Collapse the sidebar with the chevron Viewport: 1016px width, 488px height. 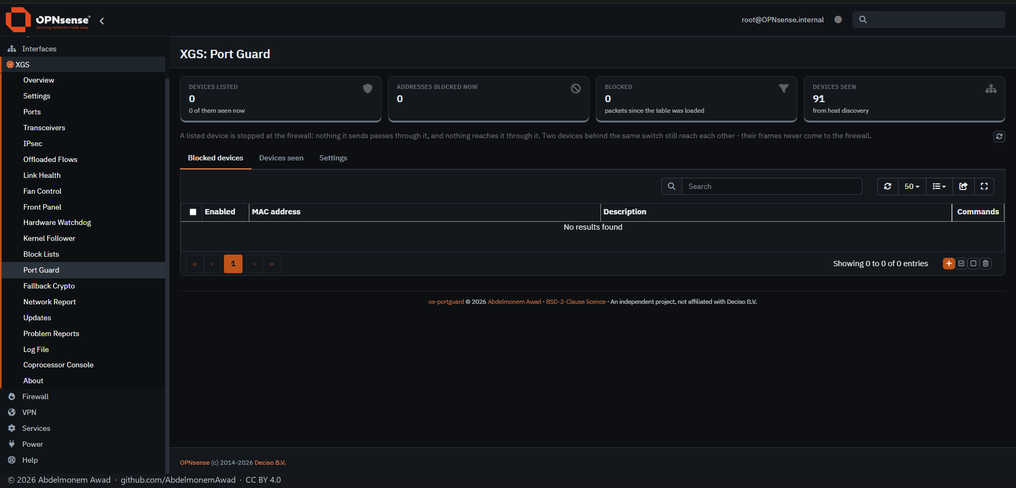102,21
